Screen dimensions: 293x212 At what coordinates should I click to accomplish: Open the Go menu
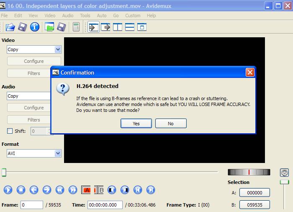coord(116,16)
